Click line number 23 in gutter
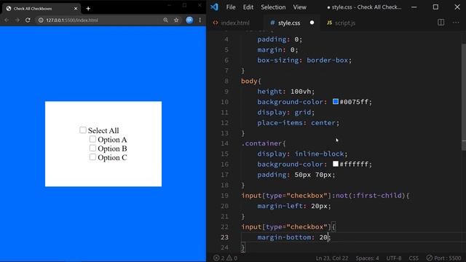This screenshot has width=466, height=262. 225,237
